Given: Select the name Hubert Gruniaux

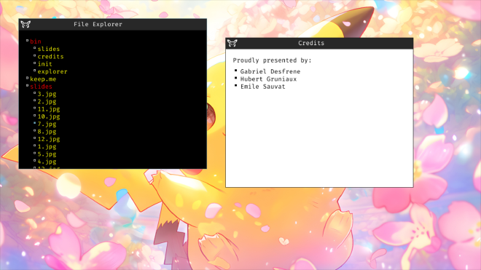Looking at the screenshot, I should click(268, 79).
